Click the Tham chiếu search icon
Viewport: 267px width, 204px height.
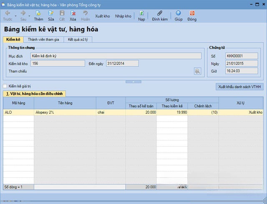pyautogui.click(x=197, y=71)
